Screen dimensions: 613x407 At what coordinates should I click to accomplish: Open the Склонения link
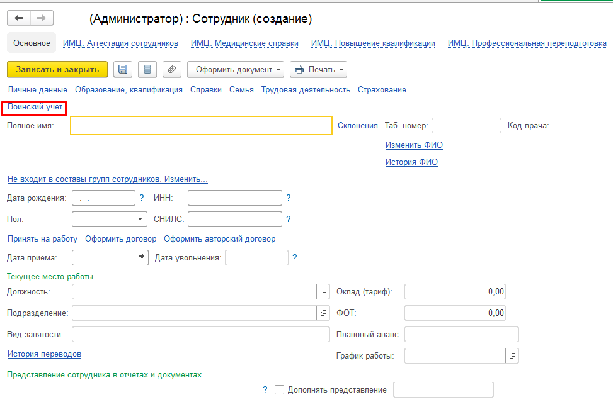click(x=358, y=125)
